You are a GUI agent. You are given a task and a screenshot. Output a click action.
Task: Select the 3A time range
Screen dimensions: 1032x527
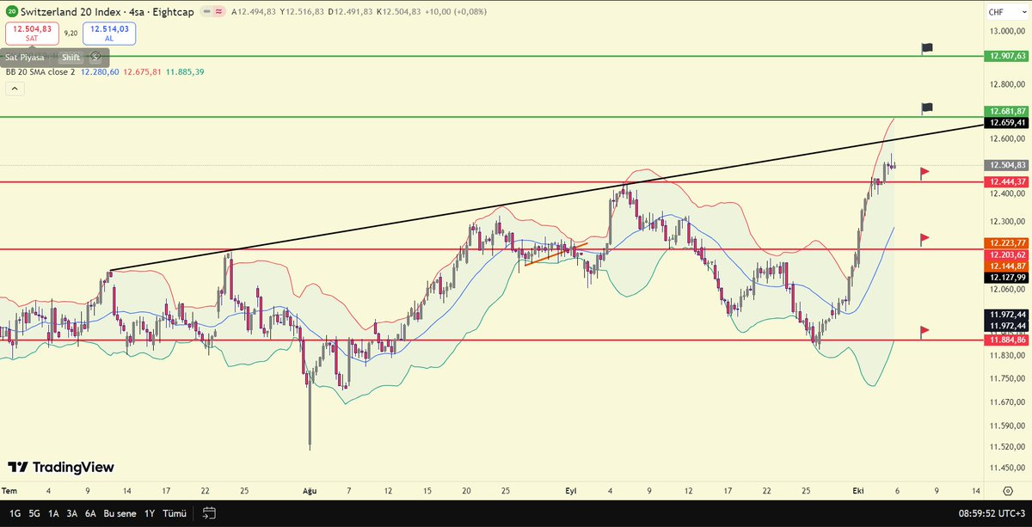(x=72, y=513)
